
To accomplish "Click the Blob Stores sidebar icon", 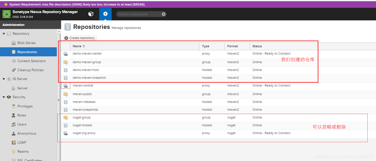I will click(x=14, y=43).
